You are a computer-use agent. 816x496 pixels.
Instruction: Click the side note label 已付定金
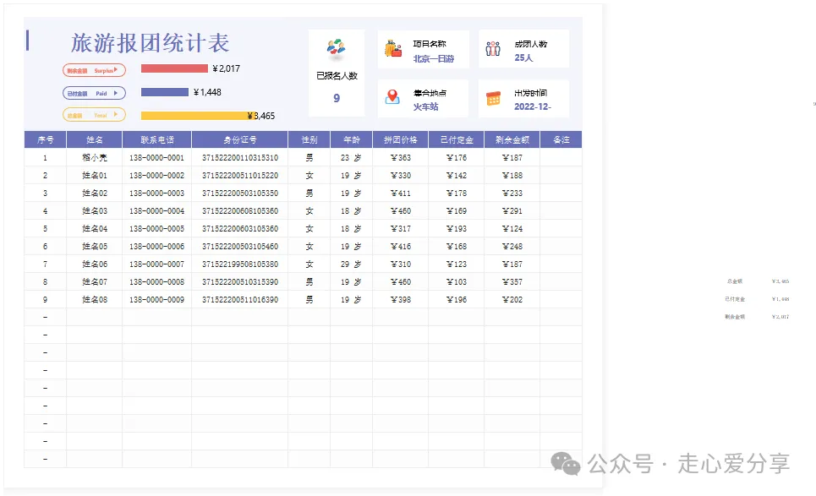pyautogui.click(x=735, y=299)
